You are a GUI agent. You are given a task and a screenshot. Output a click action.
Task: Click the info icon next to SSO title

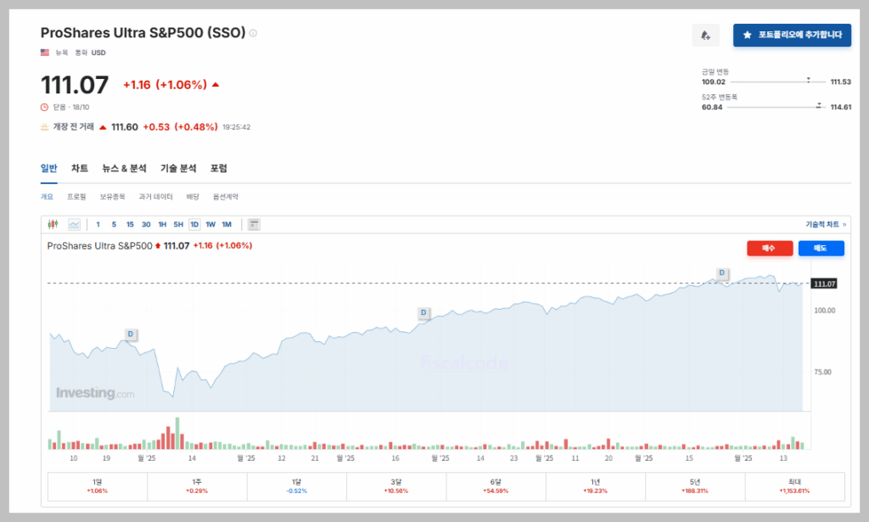click(x=253, y=33)
